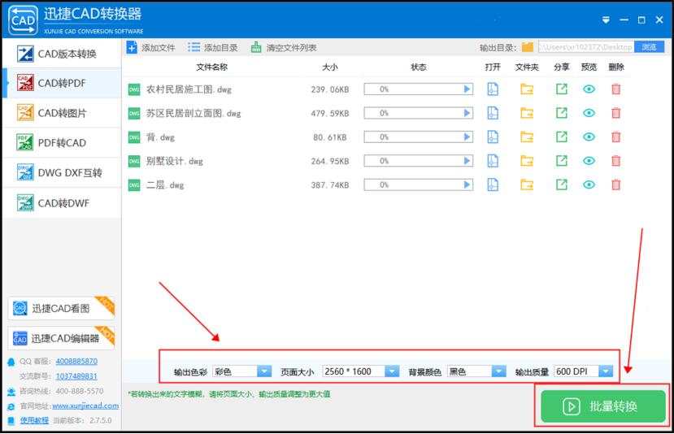The height and width of the screenshot is (434, 674).
Task: Switch to CAD版本转换 mode
Action: pyautogui.click(x=62, y=54)
